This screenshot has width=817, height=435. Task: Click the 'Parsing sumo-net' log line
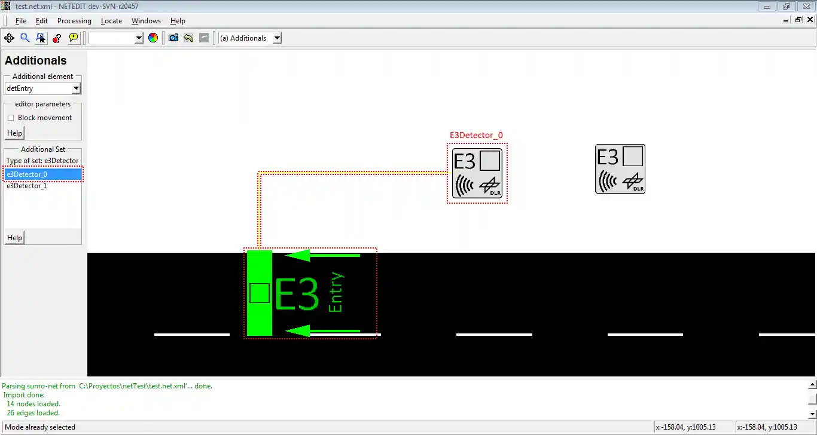coord(107,386)
